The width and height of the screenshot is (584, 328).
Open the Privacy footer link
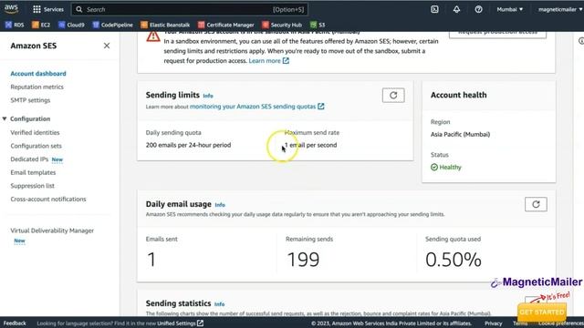[x=493, y=323]
